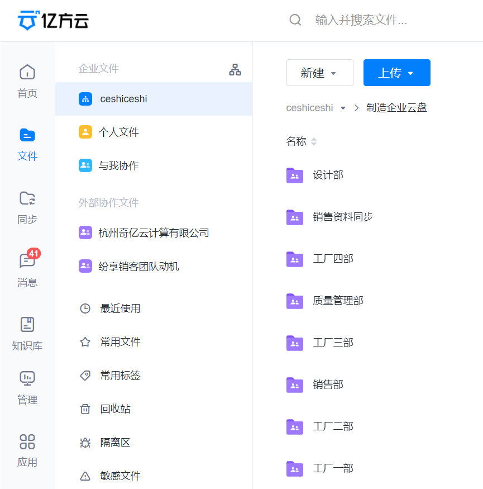Open the 应用 apps section
483x489 pixels.
coord(27,450)
